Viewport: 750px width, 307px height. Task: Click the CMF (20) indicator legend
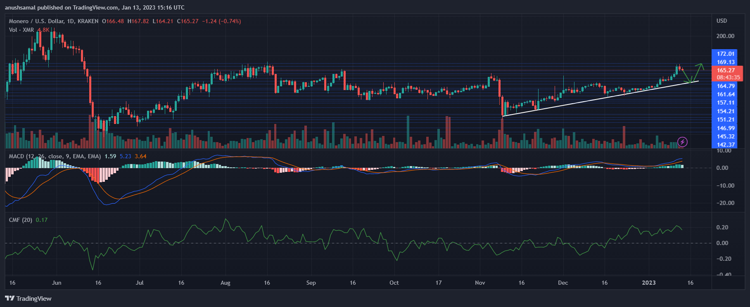pyautogui.click(x=20, y=220)
